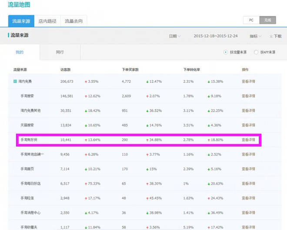287x230 pixels.
Task: Switch to the PC toggle option
Action: point(251,20)
